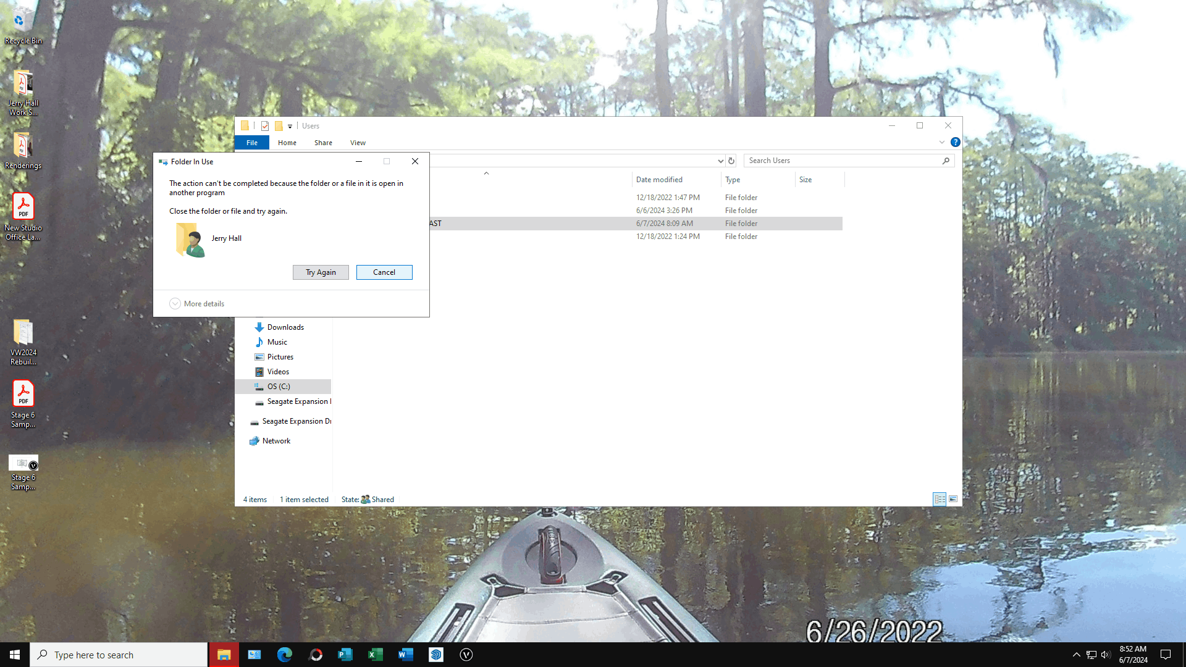
Task: Click the refresh button beside address bar
Action: (731, 161)
